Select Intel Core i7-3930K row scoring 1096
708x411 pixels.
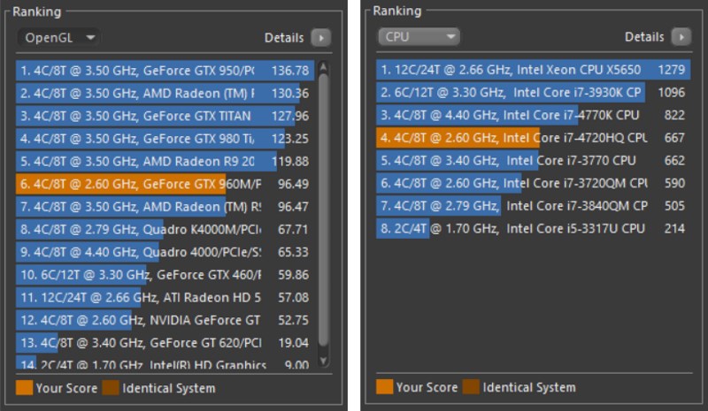(534, 93)
